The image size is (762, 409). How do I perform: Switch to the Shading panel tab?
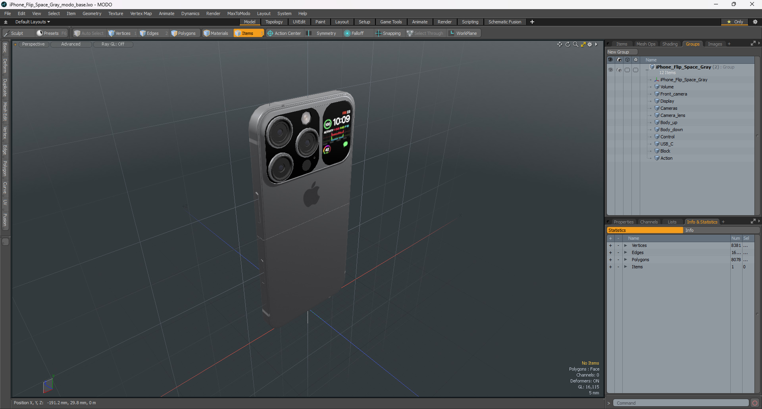point(670,44)
